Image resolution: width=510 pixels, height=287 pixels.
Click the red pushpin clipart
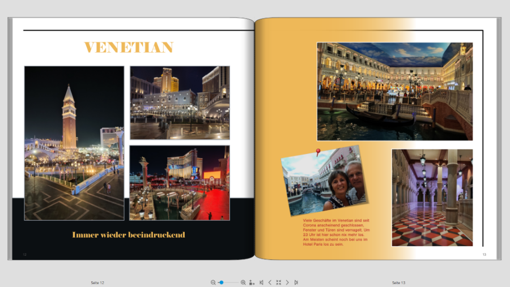(x=318, y=152)
